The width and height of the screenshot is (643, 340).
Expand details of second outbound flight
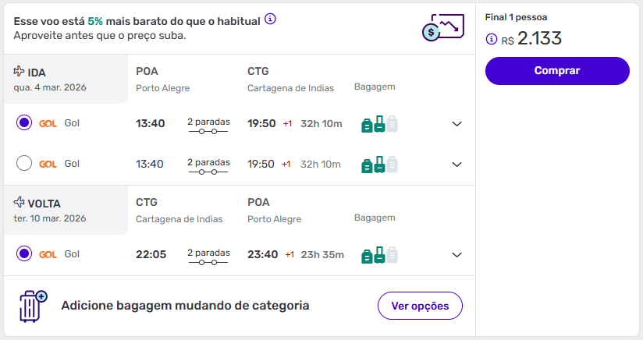(x=457, y=165)
